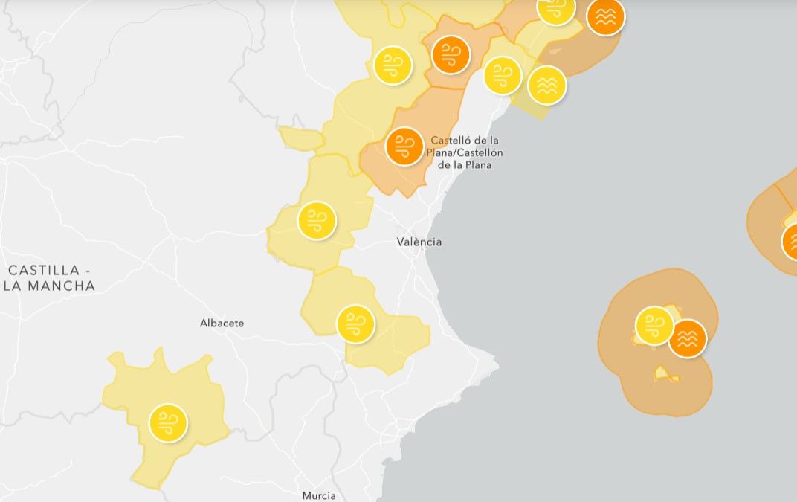Select the orange waves icon at top edge
Screen dimensions: 797x502
[x=605, y=16]
